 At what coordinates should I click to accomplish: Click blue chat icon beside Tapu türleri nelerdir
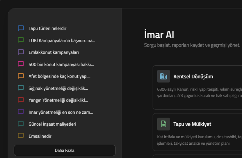(x=21, y=28)
